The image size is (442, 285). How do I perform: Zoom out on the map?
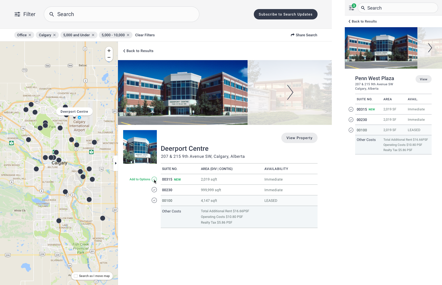pos(109,58)
